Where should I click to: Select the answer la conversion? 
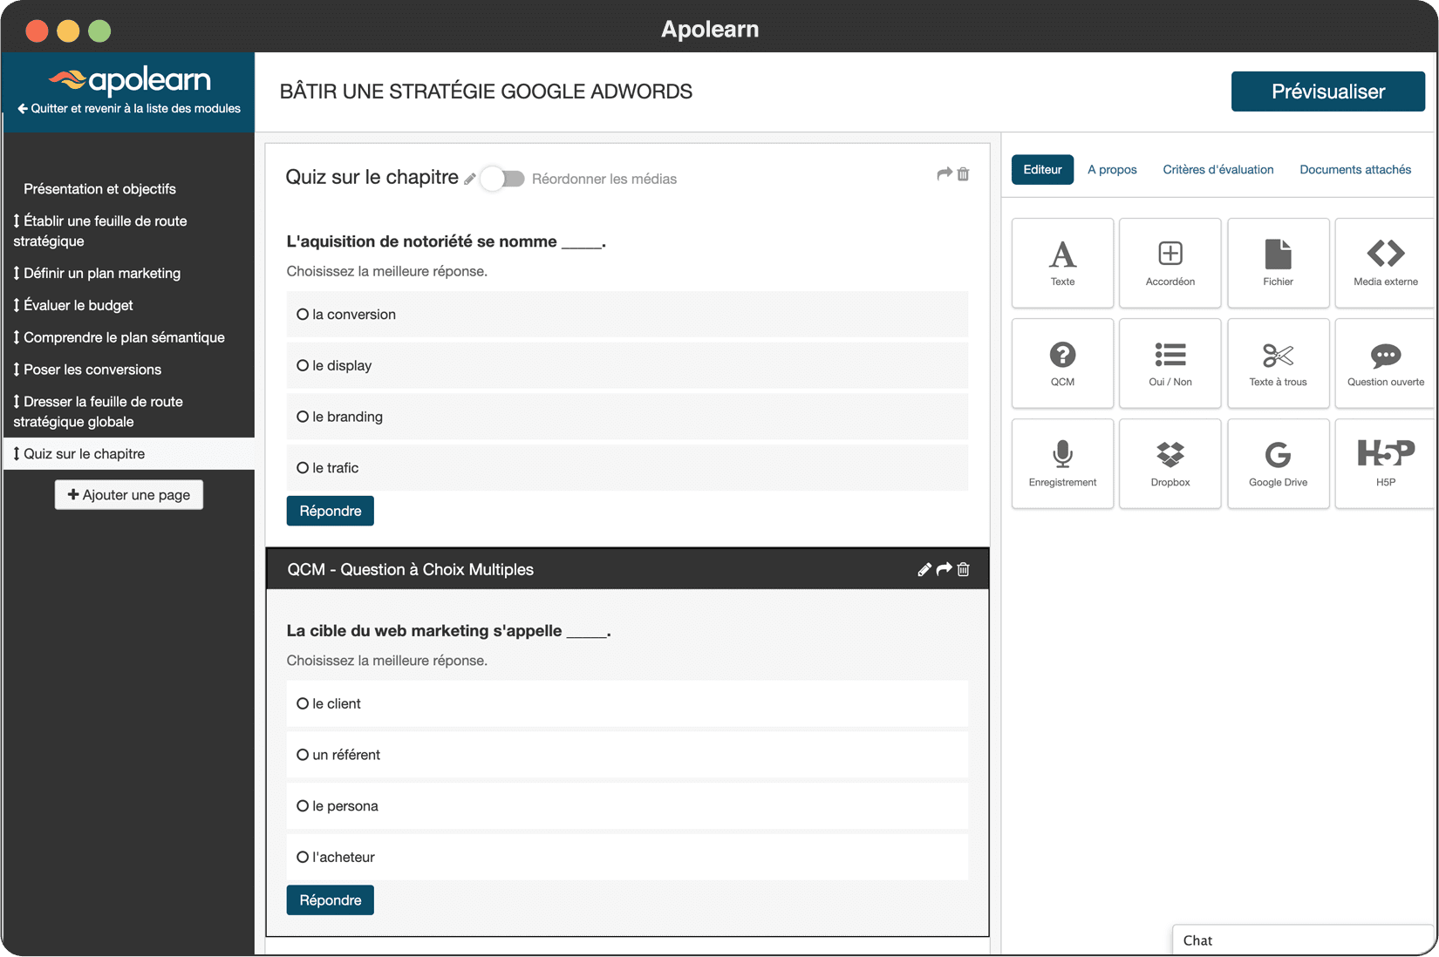[x=627, y=315]
